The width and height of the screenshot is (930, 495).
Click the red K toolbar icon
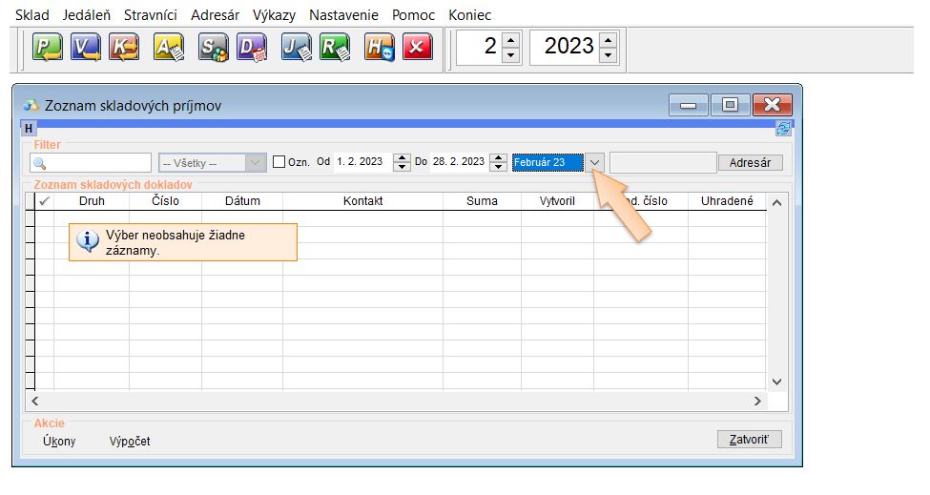coord(124,47)
